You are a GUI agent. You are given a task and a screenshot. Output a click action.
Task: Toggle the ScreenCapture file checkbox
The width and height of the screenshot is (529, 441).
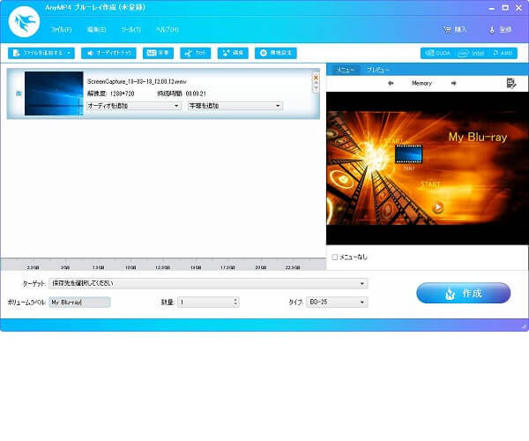(19, 93)
